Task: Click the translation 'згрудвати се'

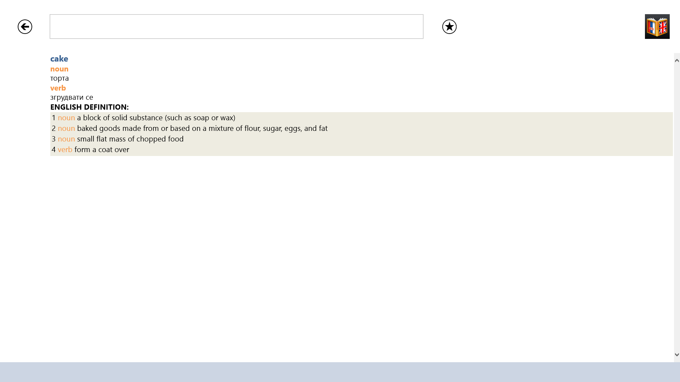Action: pyautogui.click(x=72, y=97)
